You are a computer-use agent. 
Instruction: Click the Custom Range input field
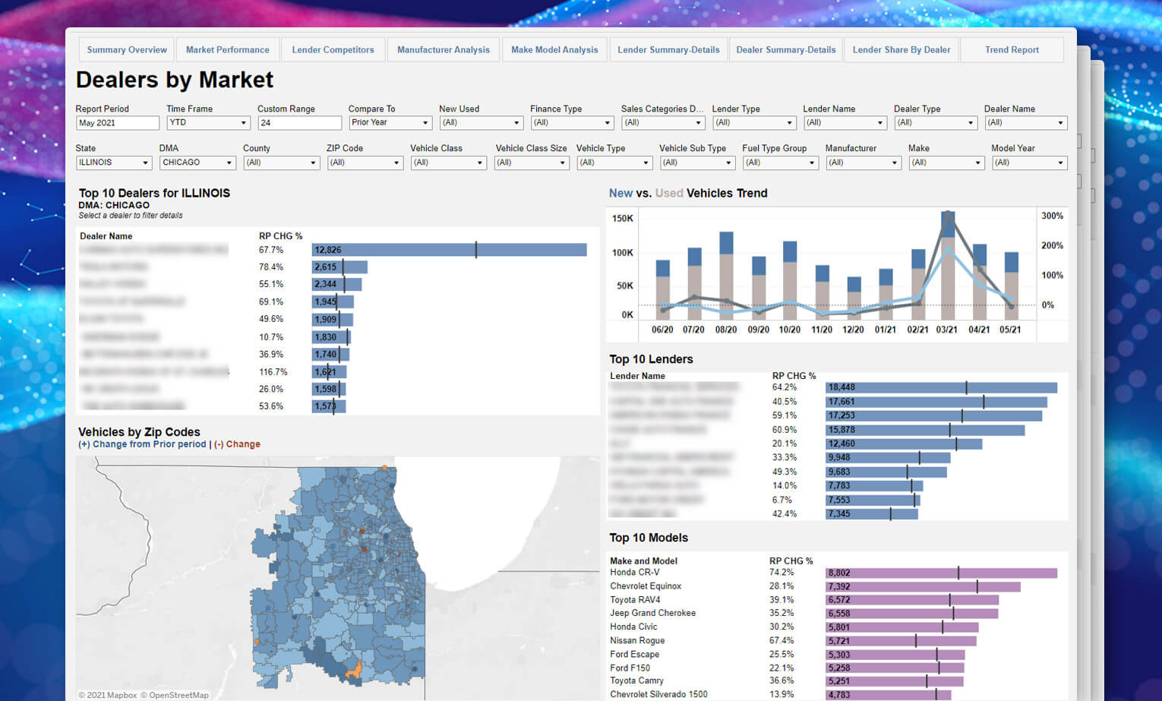coord(299,123)
